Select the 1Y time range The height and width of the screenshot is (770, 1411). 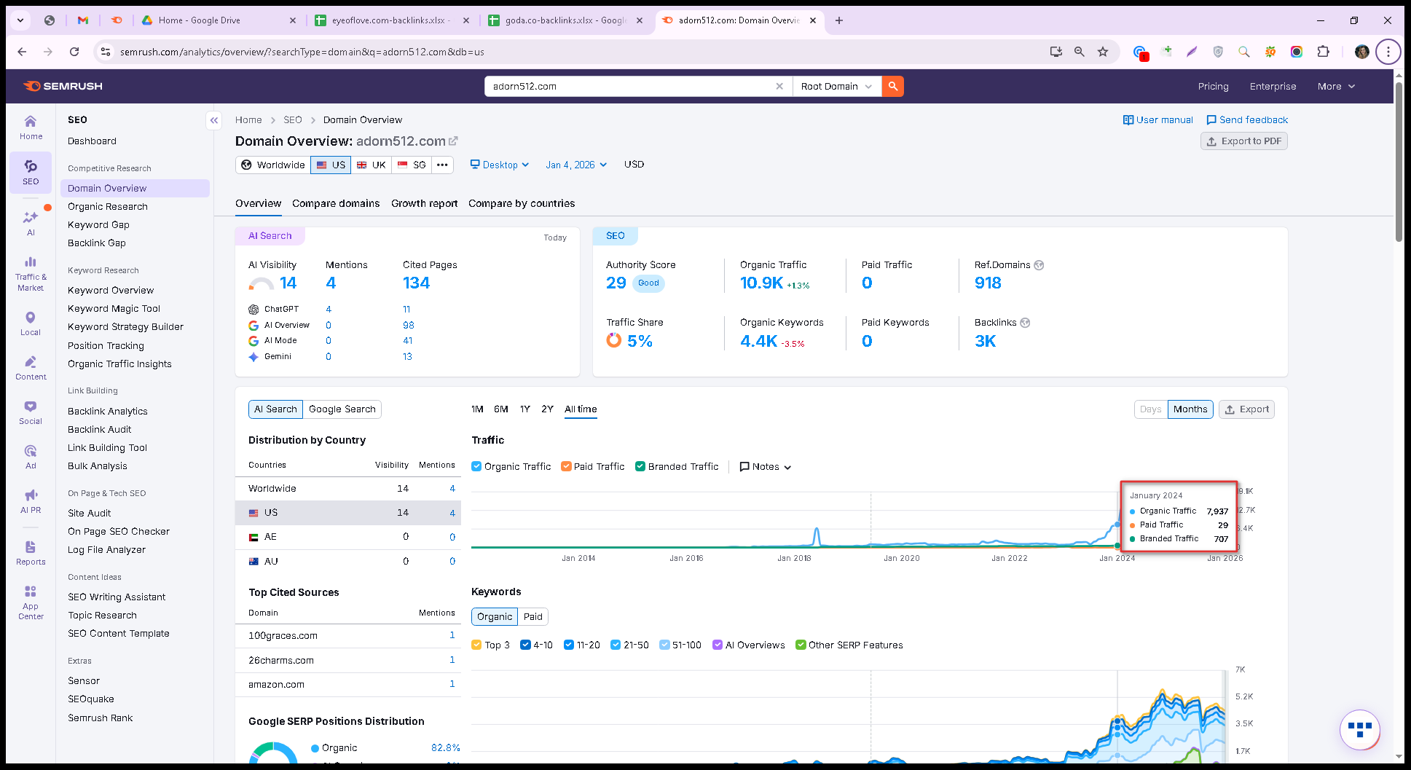point(525,409)
